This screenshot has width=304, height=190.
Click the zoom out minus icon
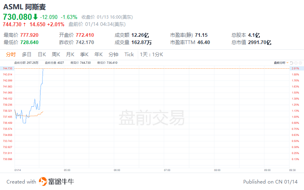tap(295, 63)
